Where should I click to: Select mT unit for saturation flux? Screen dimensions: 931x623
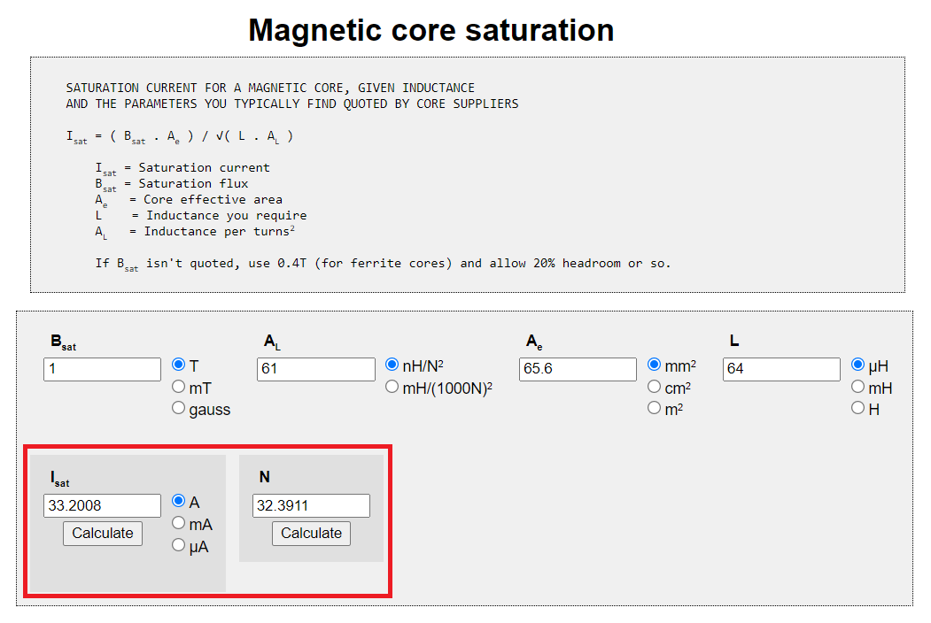[179, 387]
